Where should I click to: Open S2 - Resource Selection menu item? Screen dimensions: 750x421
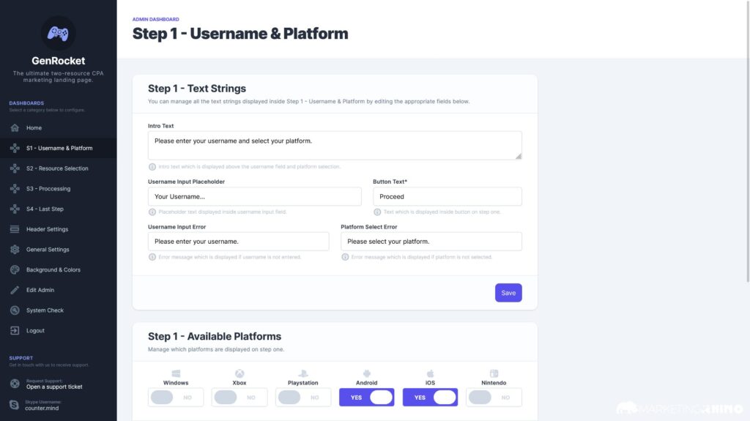(x=57, y=168)
